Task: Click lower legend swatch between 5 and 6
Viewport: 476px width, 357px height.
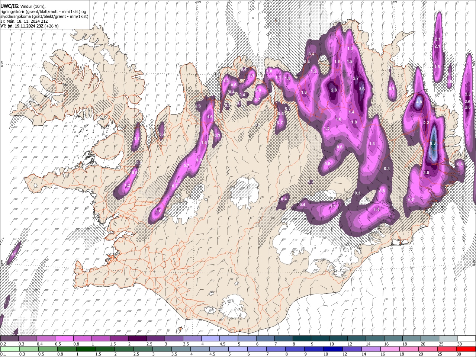Action: point(238,349)
